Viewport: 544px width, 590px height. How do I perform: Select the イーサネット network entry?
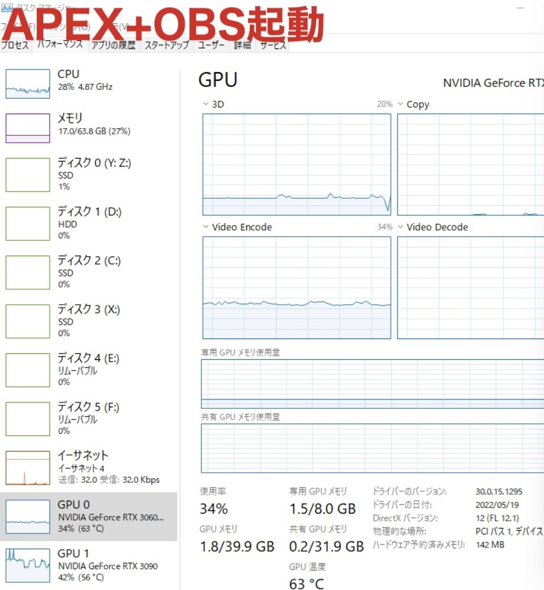pos(89,468)
